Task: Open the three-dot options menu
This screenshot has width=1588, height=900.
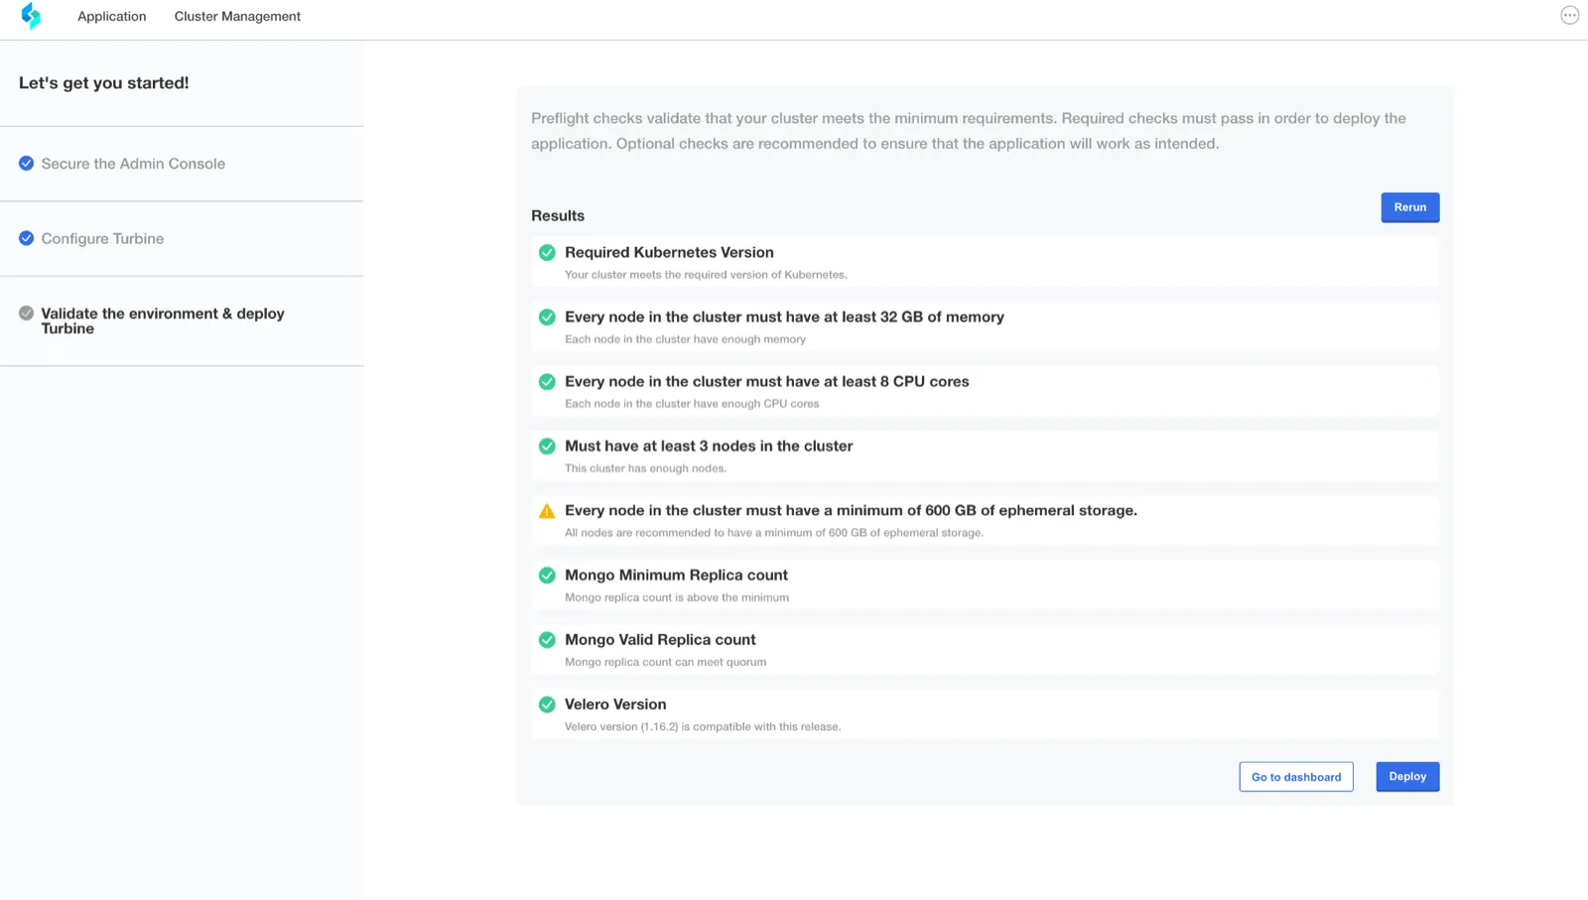Action: (x=1569, y=15)
